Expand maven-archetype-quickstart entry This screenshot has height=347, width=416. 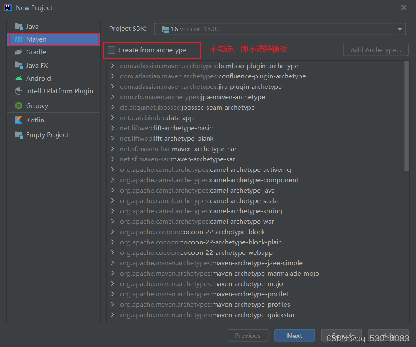point(113,315)
